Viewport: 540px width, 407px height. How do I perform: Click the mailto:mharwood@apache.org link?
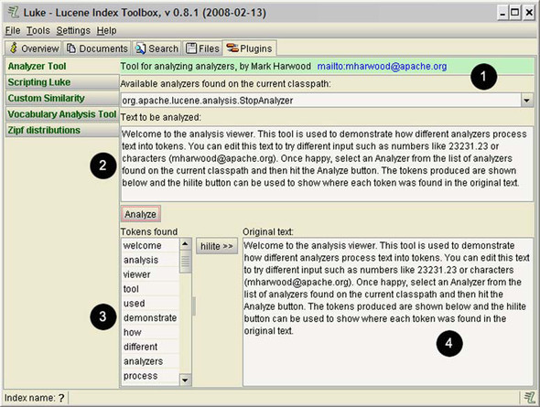382,66
